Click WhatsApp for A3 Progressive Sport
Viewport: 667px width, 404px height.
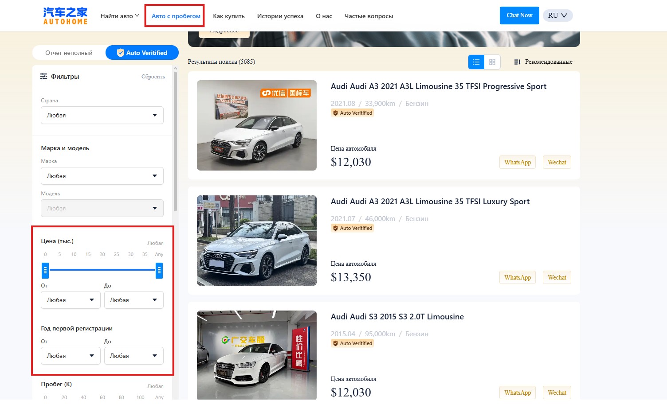pos(518,162)
